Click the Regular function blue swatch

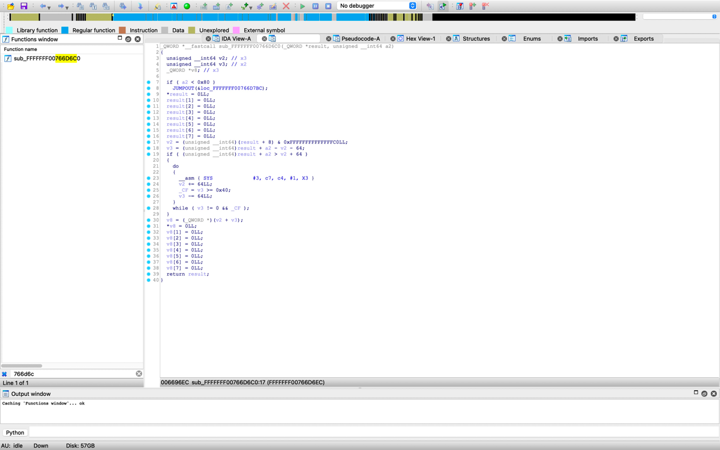(65, 30)
